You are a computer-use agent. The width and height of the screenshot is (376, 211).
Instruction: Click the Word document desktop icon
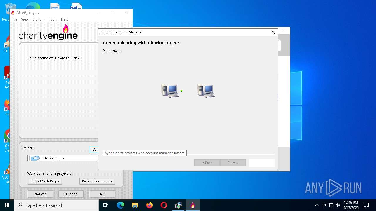click(76, 6)
